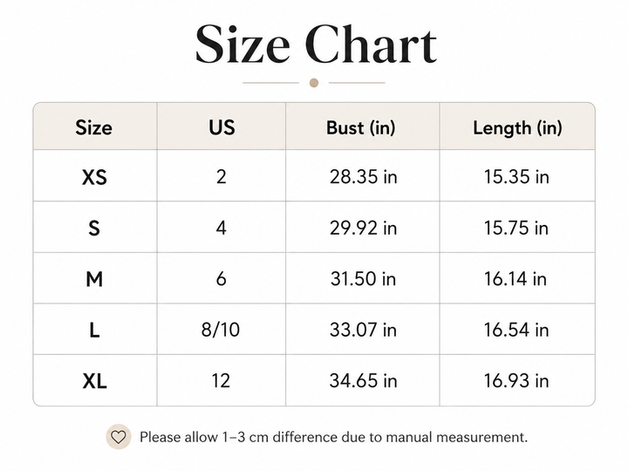Click the US size 8/10 cell
The image size is (628, 471).
click(221, 330)
